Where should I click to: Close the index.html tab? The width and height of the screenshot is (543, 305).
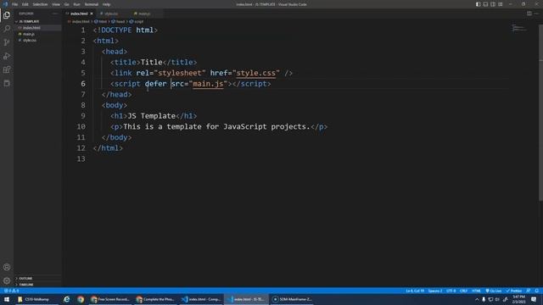[x=92, y=14]
